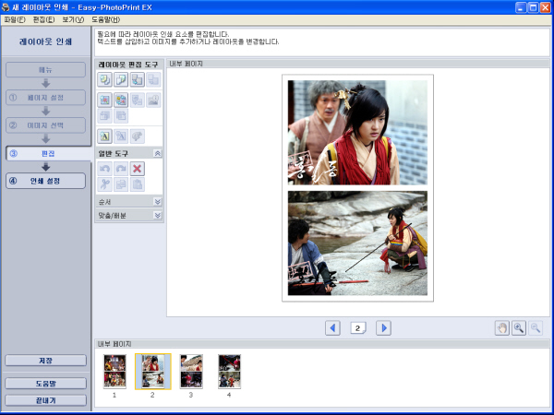Select page 3 thumbnail
Viewport: 554px width, 415px height.
pyautogui.click(x=191, y=372)
